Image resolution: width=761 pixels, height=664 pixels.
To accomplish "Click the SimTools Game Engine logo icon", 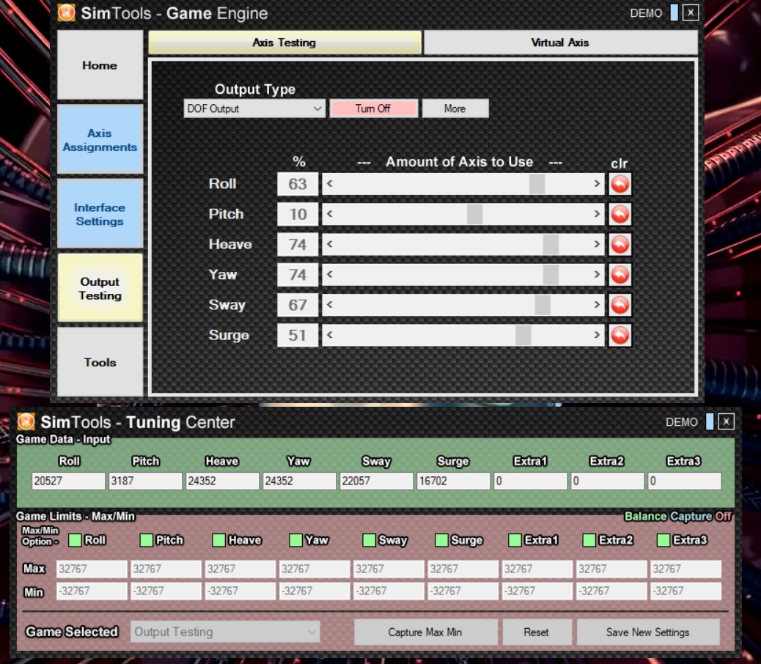I will tap(67, 13).
